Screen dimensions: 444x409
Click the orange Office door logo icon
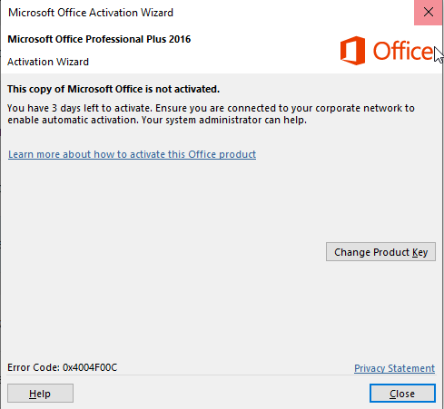[x=352, y=51]
